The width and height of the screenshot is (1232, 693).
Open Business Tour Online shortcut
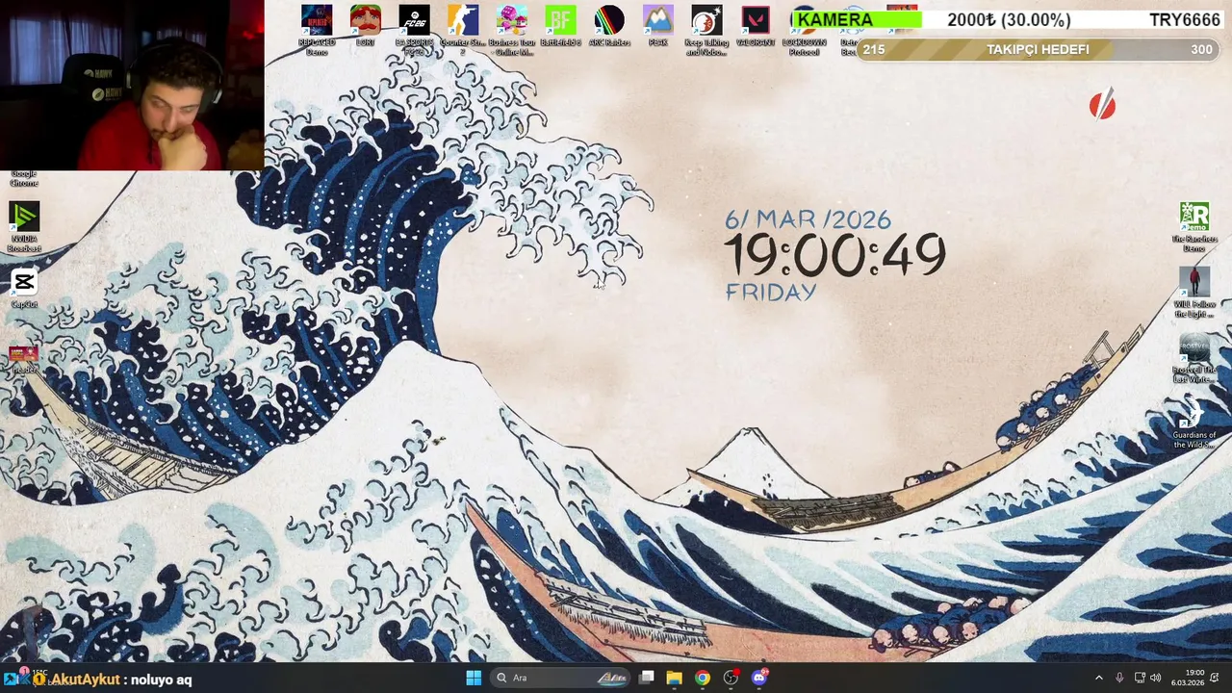[511, 30]
